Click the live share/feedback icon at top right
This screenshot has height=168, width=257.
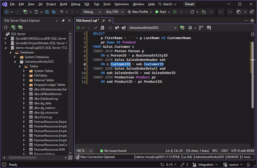tap(252, 12)
